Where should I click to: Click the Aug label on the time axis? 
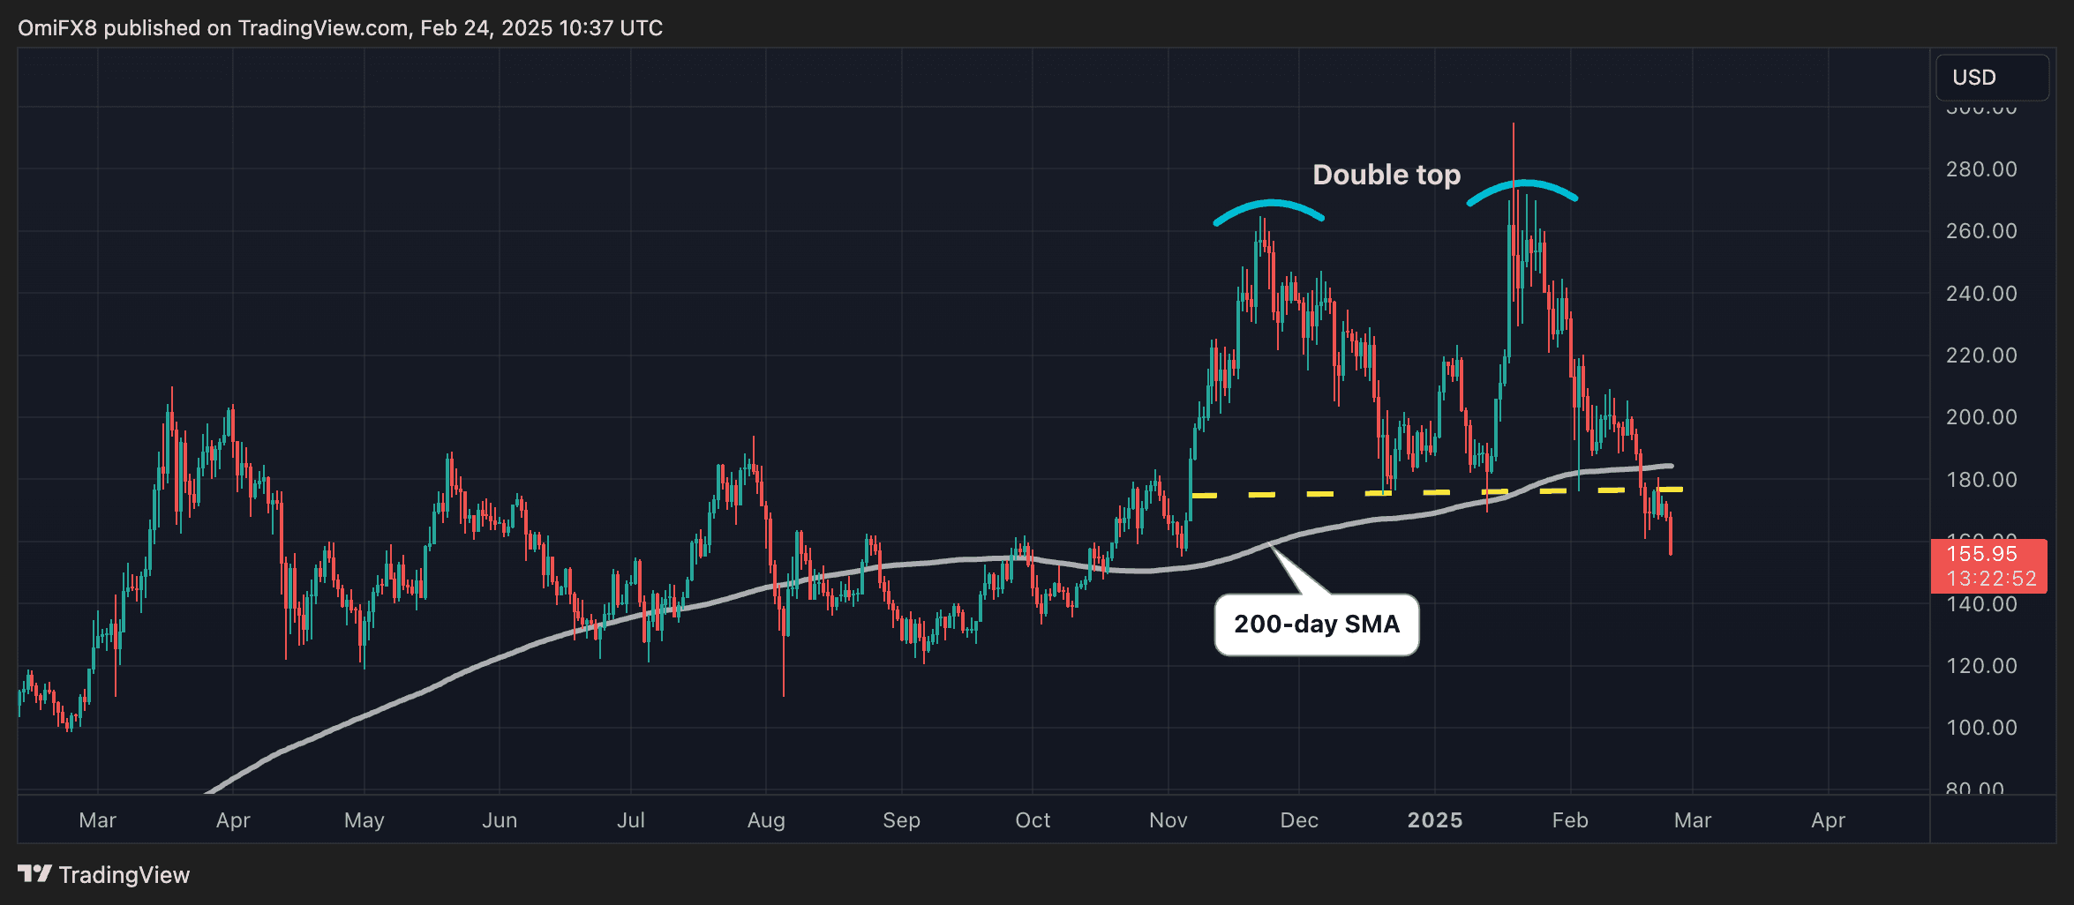pyautogui.click(x=766, y=820)
